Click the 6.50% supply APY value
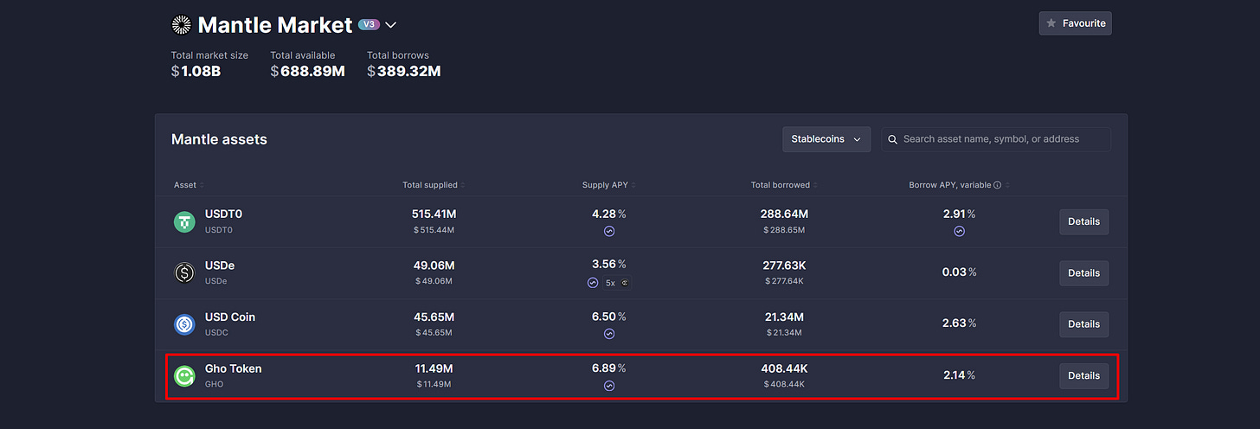 pos(609,317)
